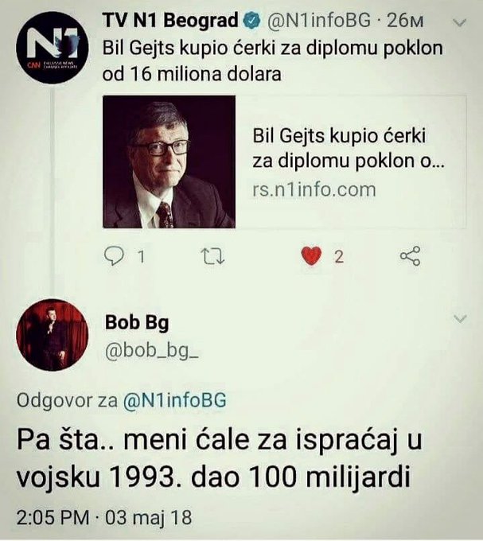
Task: Tap the @bob_bg_ handle
Action: pyautogui.click(x=151, y=352)
